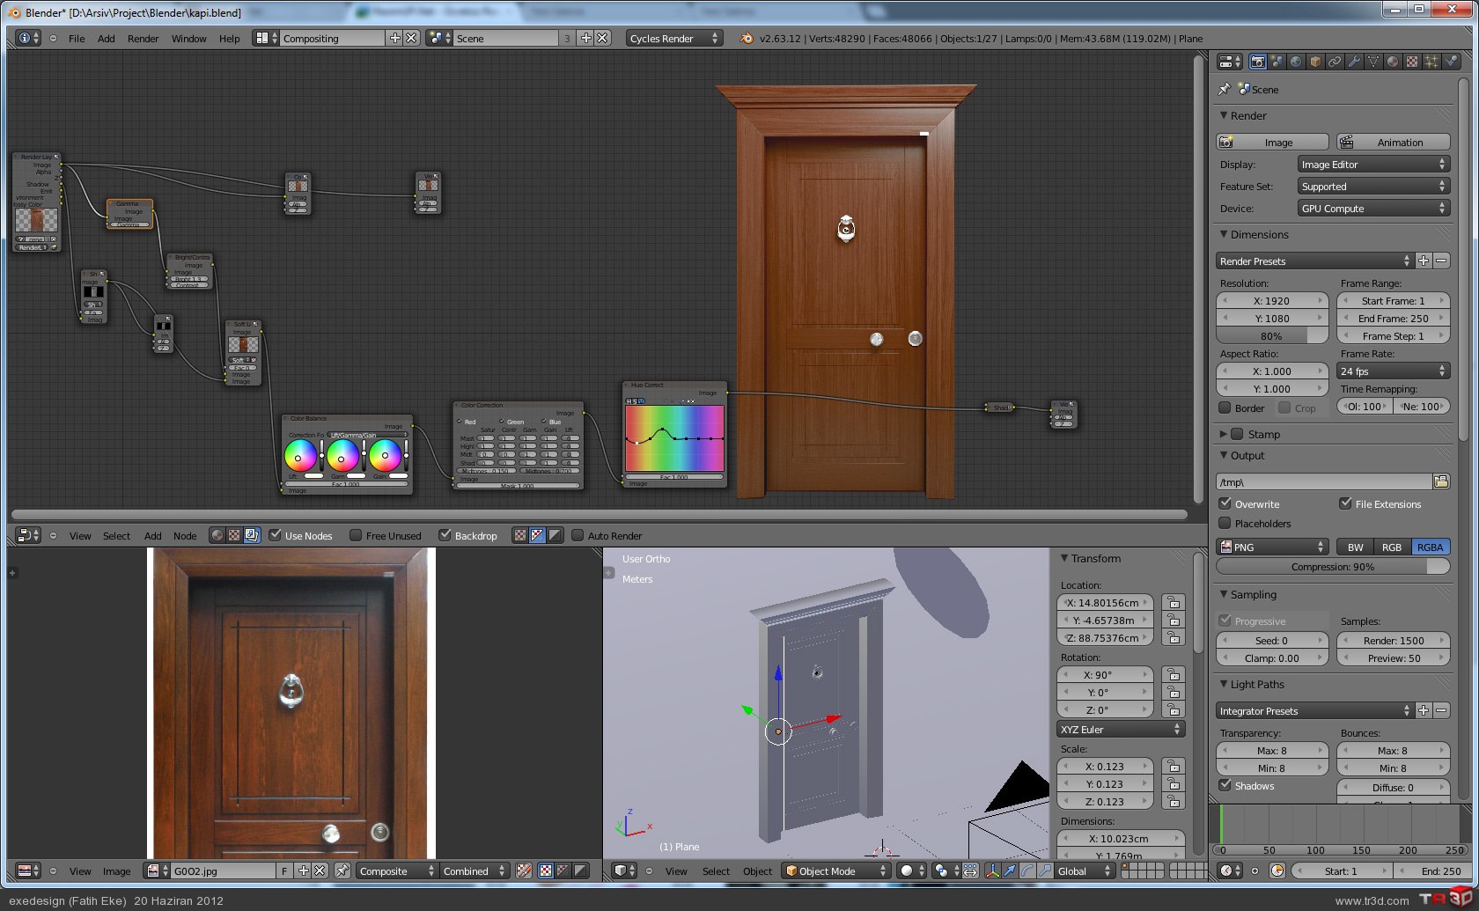1479x911 pixels.
Task: Enable the translate manipulator arrow icon
Action: click(1010, 871)
